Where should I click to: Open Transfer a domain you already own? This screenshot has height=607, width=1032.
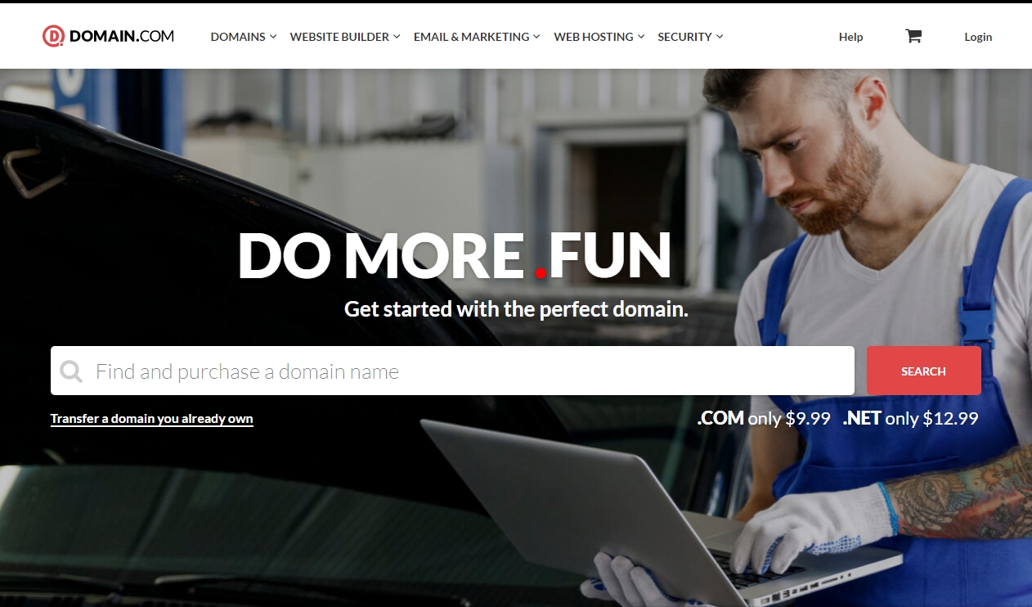[152, 419]
